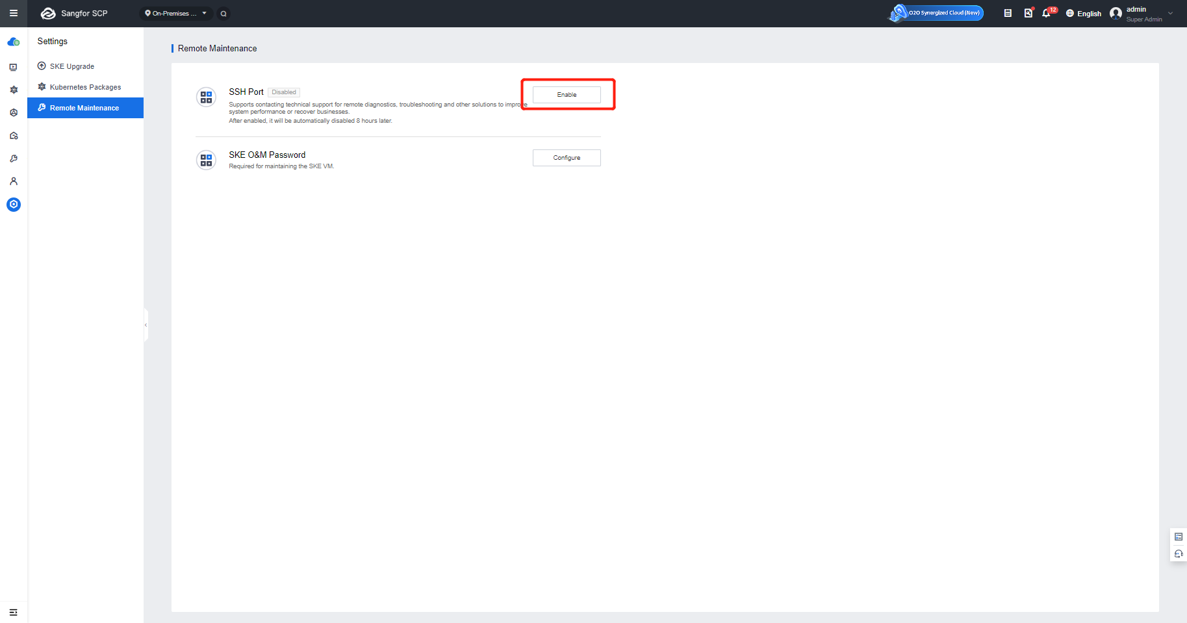Open SKE Upgrade settings page
Image resolution: width=1187 pixels, height=623 pixels.
pos(85,66)
